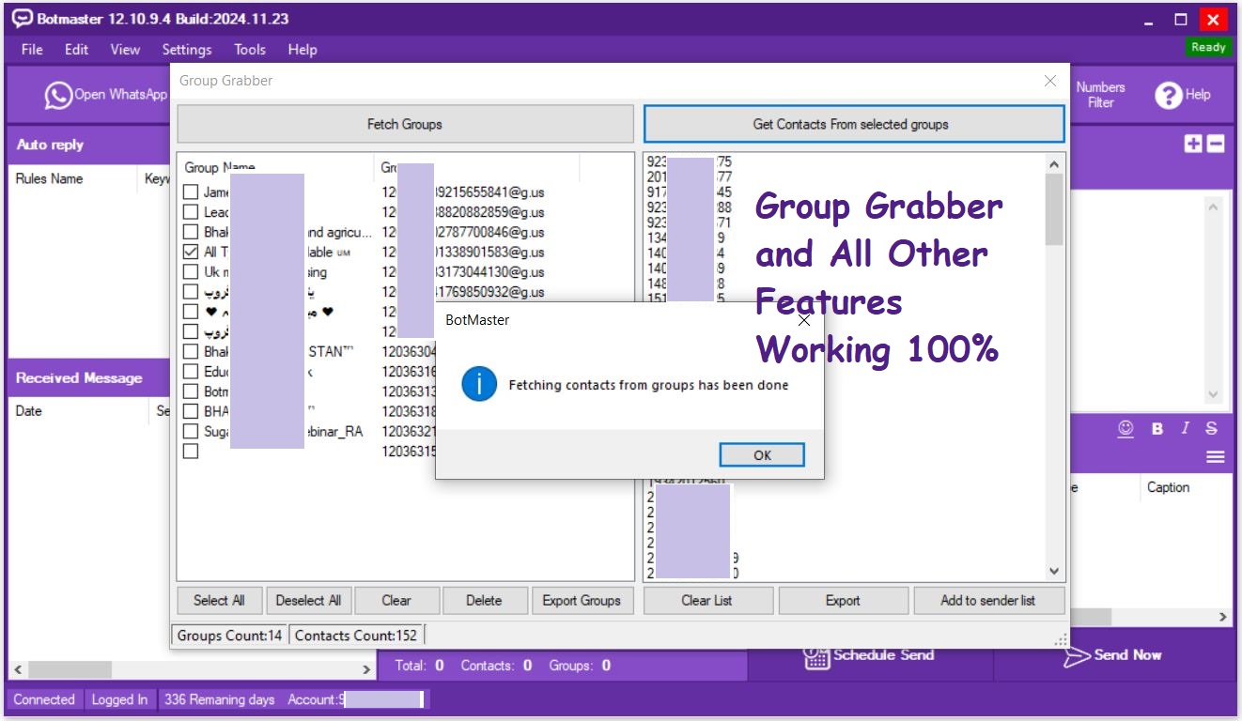
Task: Click the Group Name column header
Action: [x=275, y=168]
